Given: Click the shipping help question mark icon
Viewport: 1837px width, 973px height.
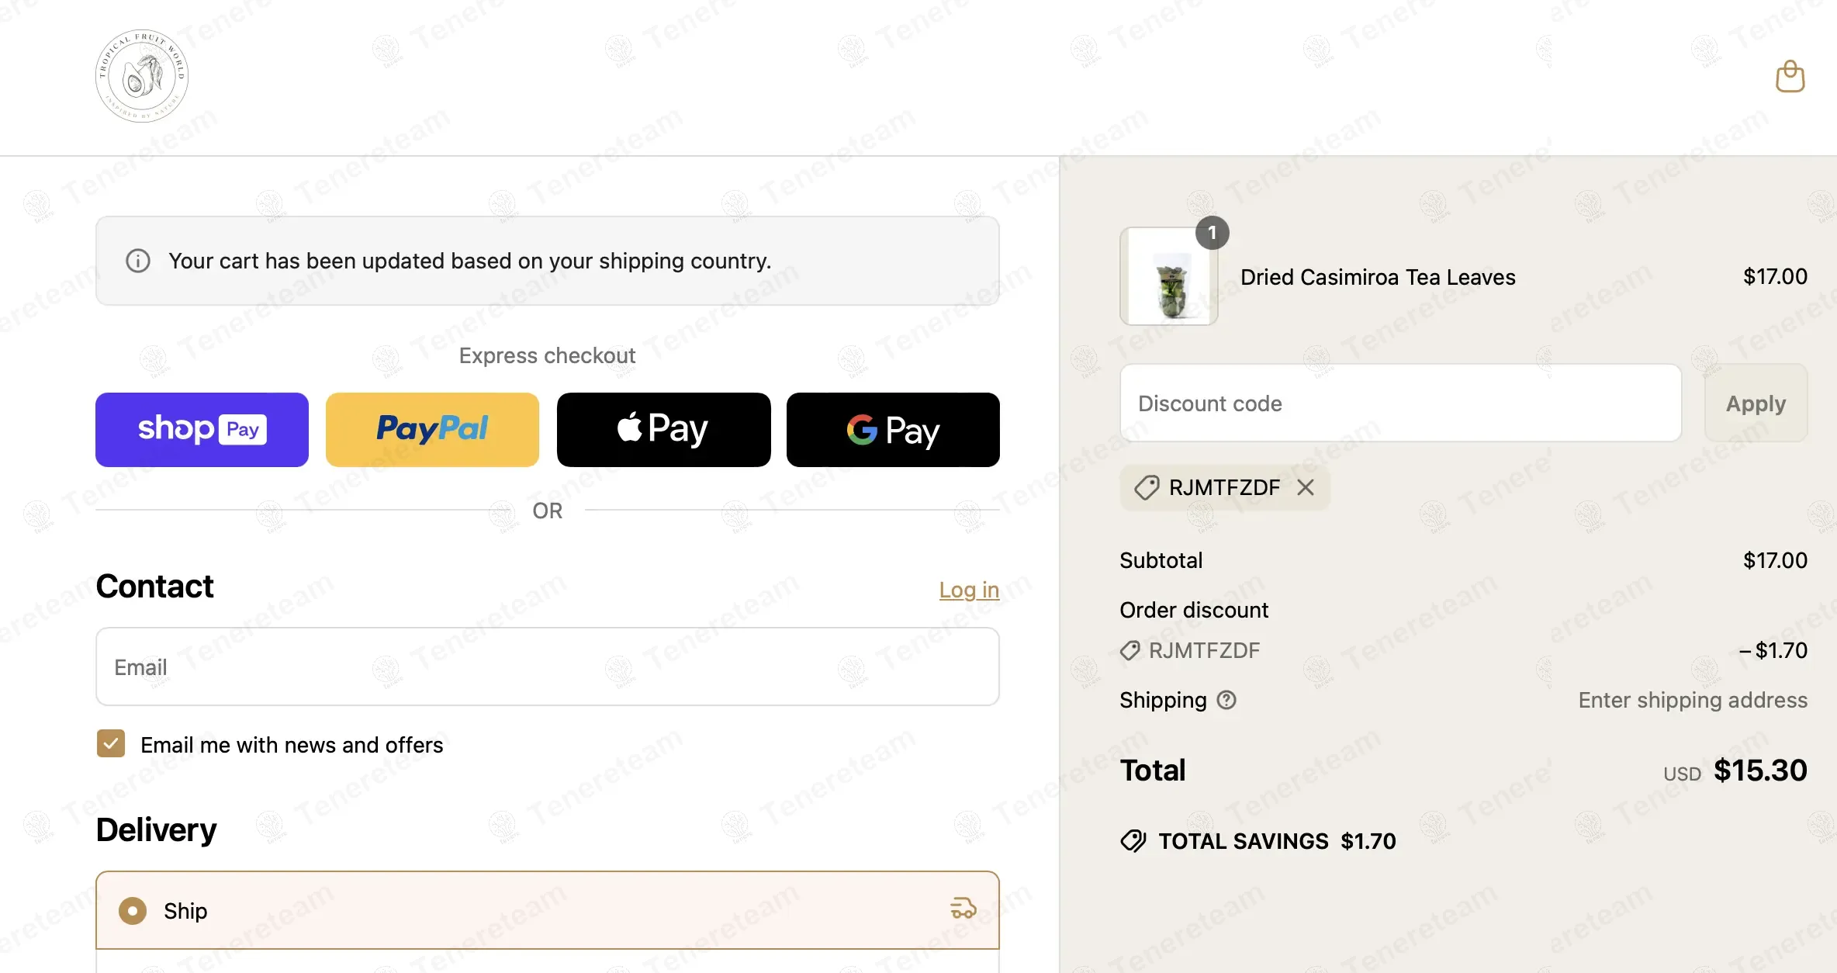Looking at the screenshot, I should (x=1226, y=700).
